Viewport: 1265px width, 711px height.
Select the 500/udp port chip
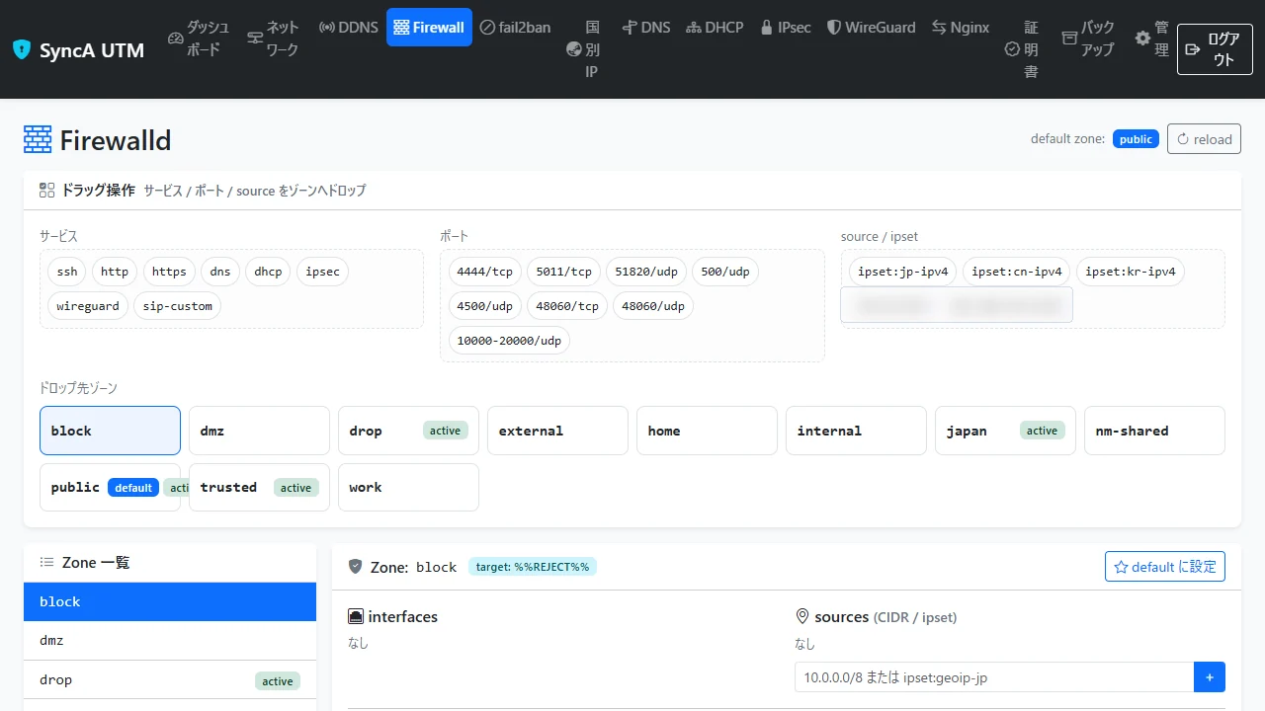tap(725, 272)
